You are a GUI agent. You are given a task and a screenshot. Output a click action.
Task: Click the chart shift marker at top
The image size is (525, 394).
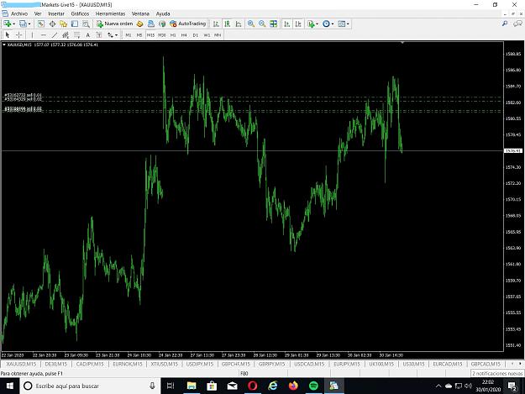402,43
